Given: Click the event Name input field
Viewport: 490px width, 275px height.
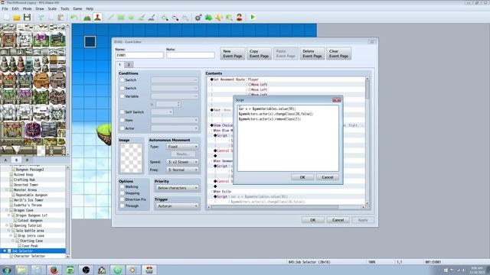Looking at the screenshot, I should 139,55.
